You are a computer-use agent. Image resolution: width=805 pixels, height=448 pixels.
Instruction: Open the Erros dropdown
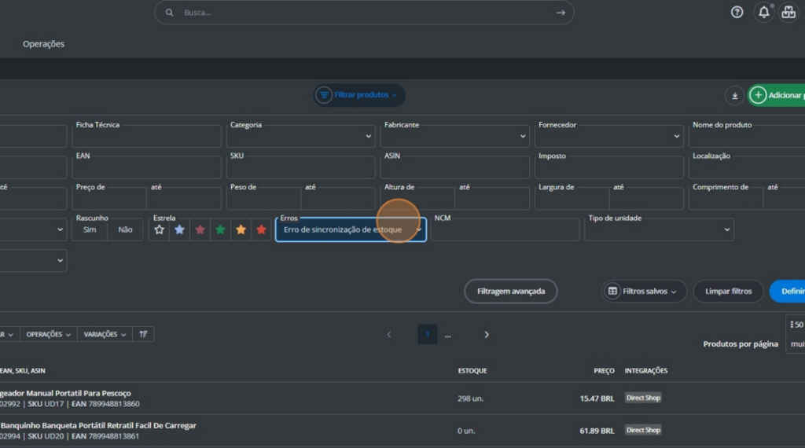click(x=351, y=230)
